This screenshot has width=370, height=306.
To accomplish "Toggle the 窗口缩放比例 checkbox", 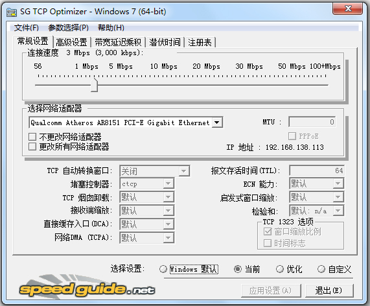I will [268, 231].
